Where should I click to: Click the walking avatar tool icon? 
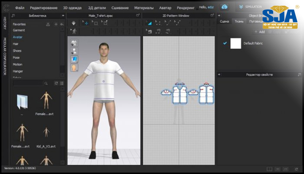(74, 31)
